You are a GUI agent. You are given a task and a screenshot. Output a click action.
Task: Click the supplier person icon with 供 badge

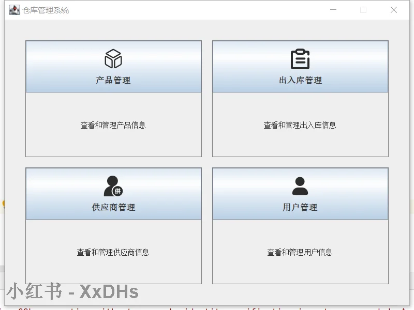[x=113, y=185]
